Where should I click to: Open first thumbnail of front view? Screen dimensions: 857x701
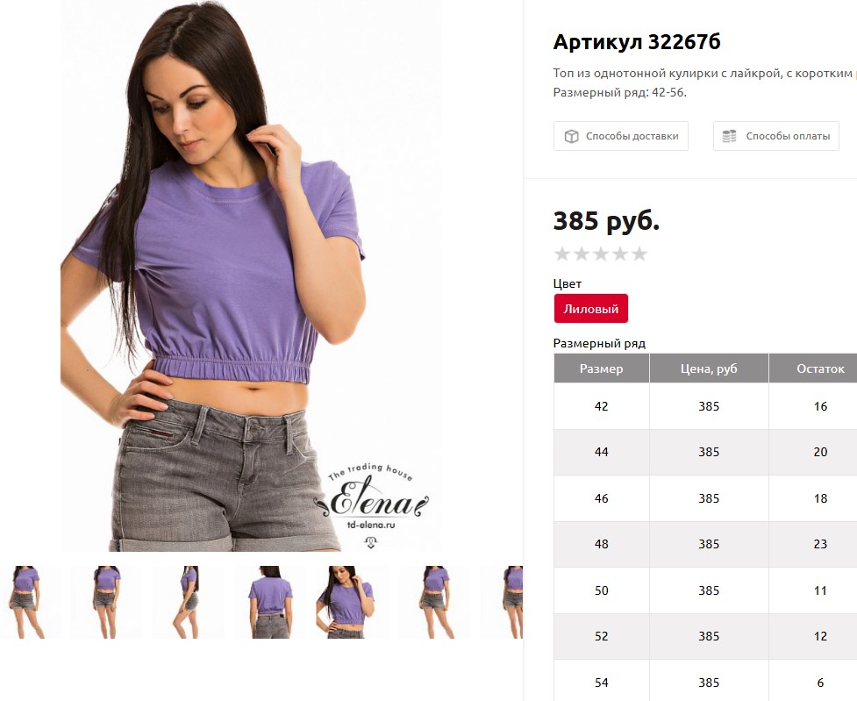click(25, 602)
